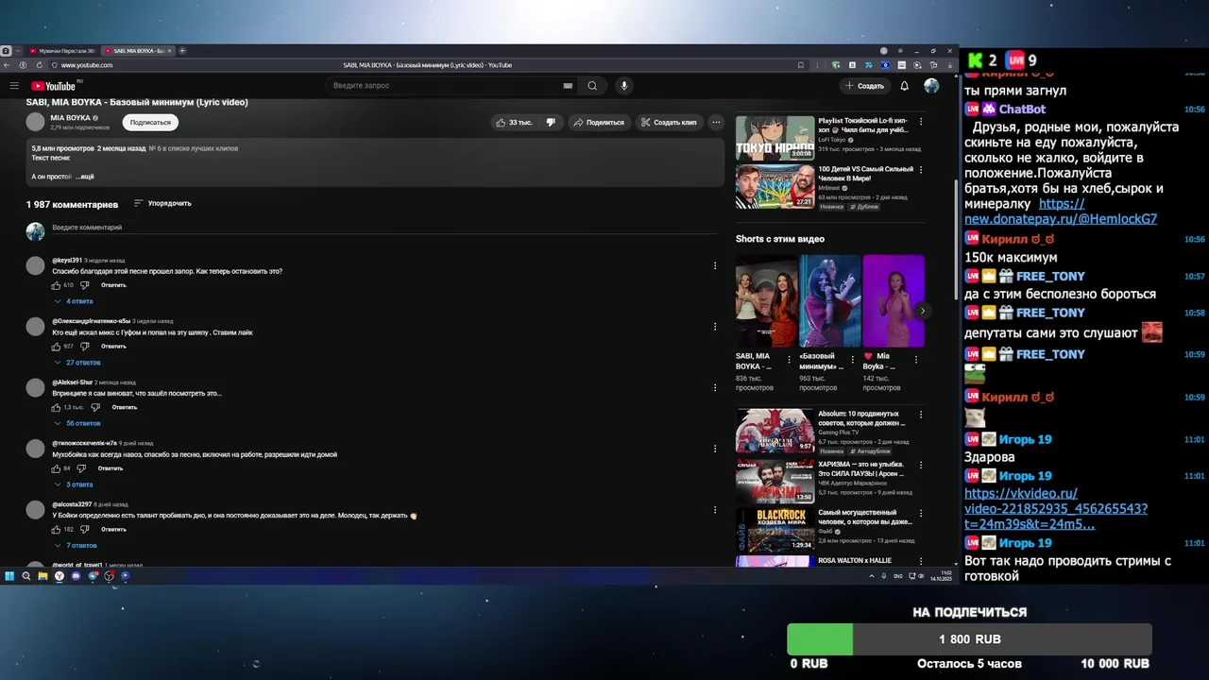This screenshot has width=1209, height=680.
Task: Open the browser downloads icon
Action: [949, 65]
